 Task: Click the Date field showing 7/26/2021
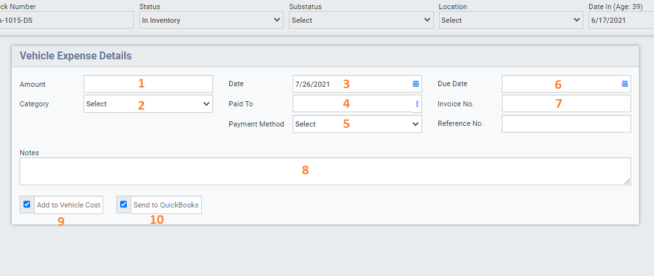[352, 84]
